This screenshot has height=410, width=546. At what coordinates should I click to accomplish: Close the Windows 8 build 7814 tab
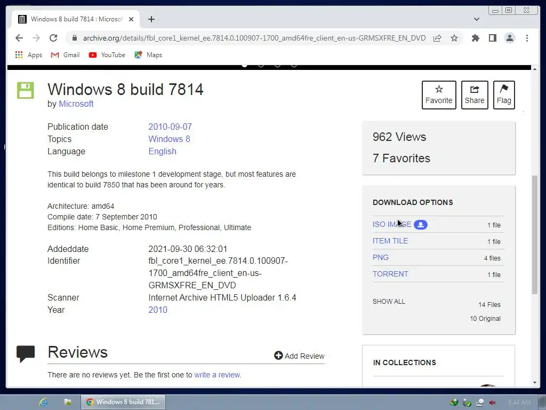click(x=131, y=19)
